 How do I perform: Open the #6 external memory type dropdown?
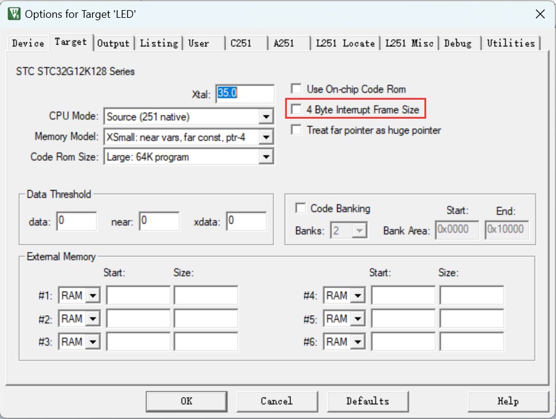click(x=358, y=342)
